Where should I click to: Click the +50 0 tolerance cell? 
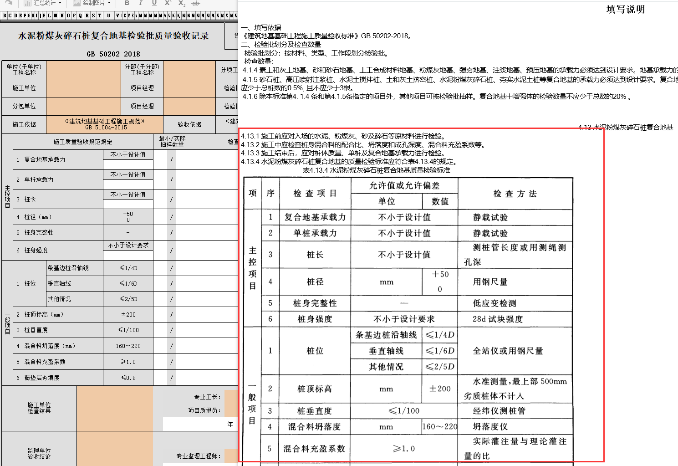click(x=128, y=217)
